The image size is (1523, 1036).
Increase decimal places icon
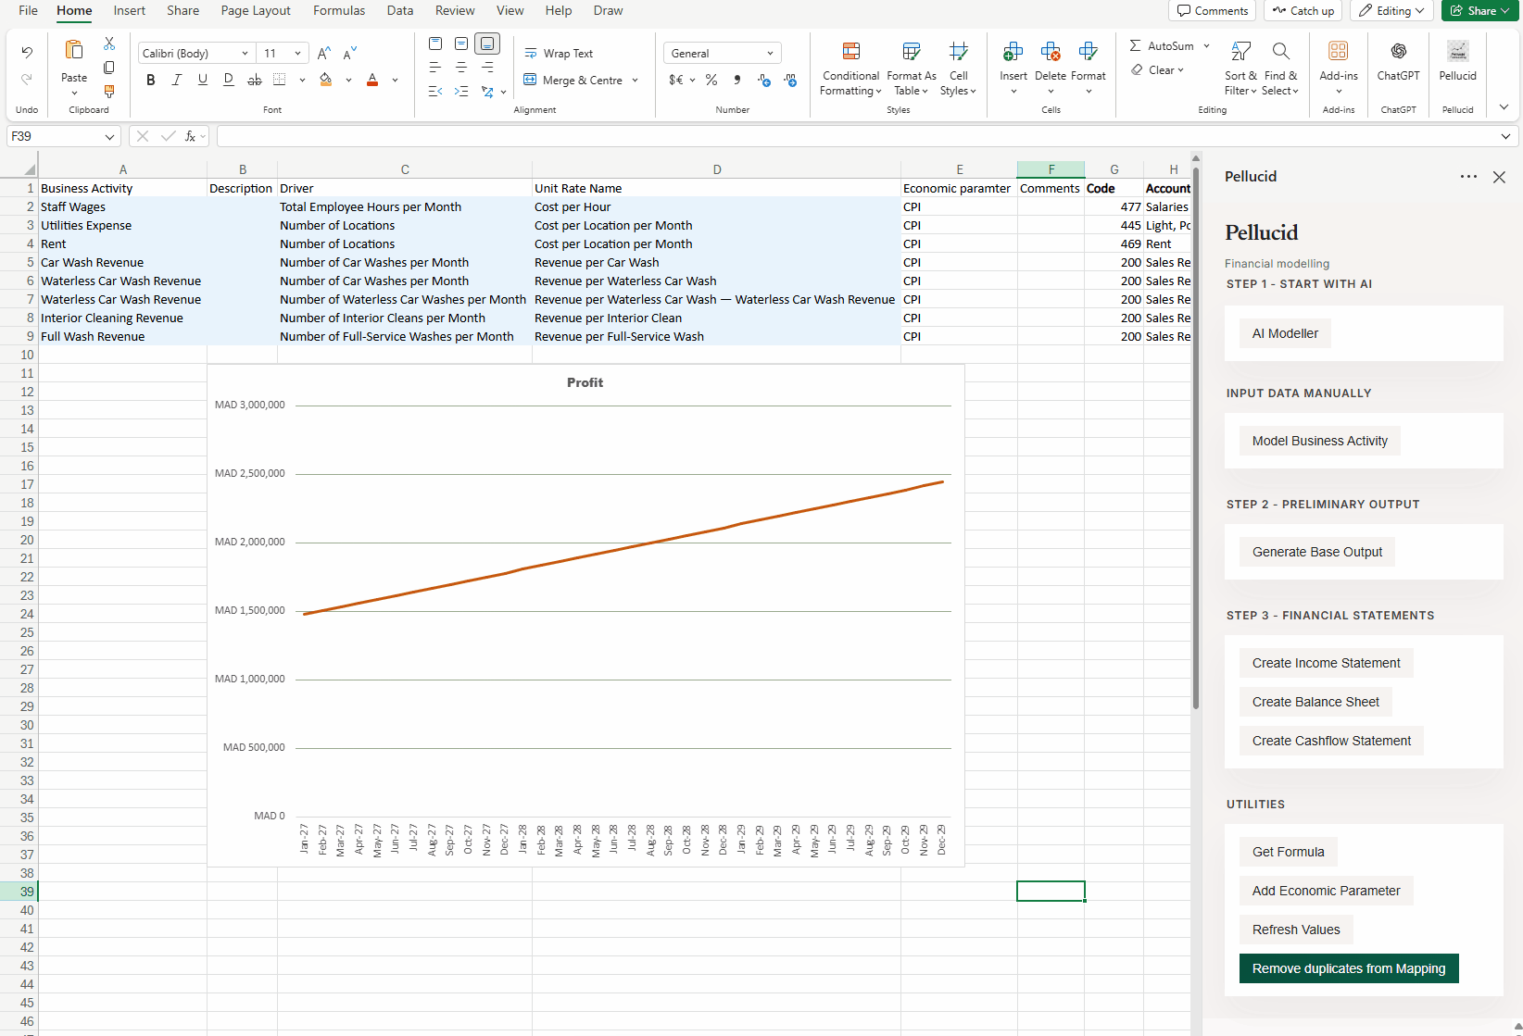(x=764, y=81)
